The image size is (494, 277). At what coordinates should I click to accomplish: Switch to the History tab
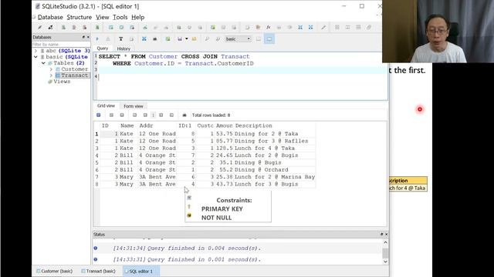[x=123, y=48]
